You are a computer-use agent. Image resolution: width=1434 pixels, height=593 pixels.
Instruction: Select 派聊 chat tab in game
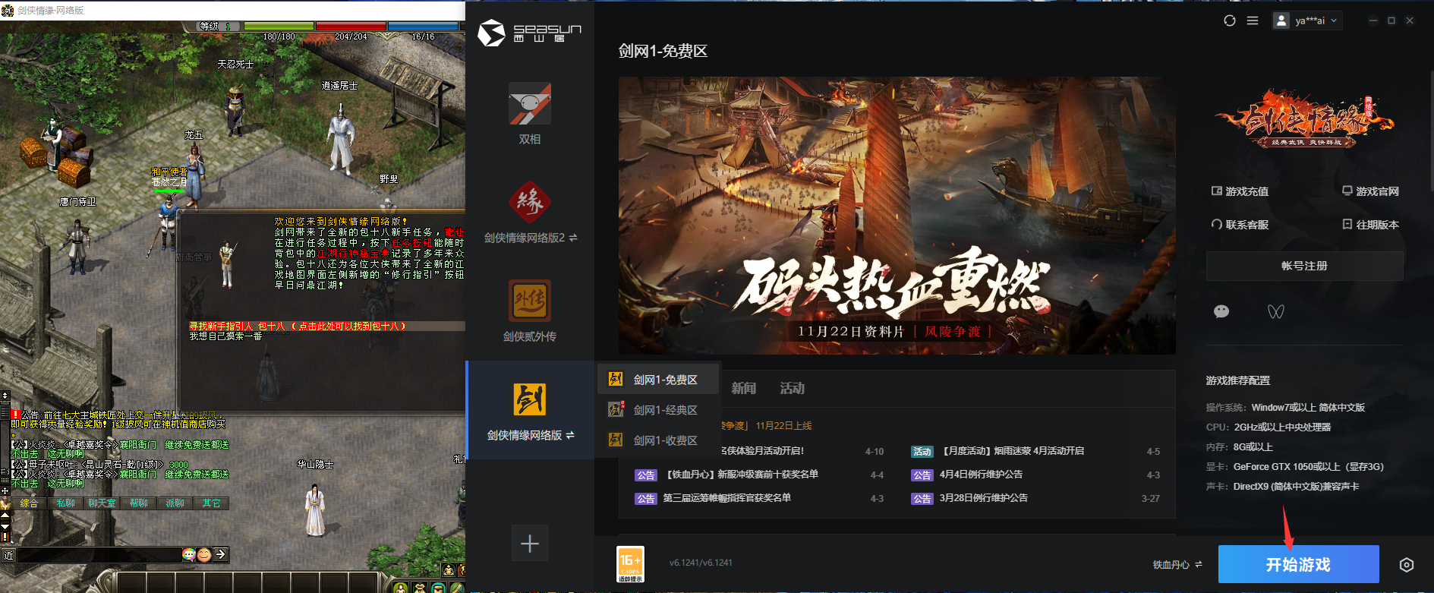click(x=175, y=503)
